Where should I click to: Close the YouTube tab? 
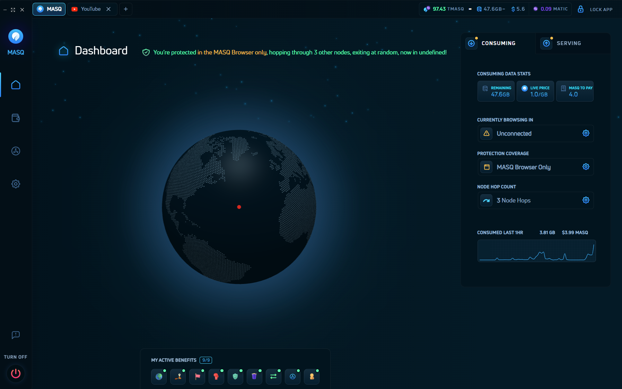pyautogui.click(x=108, y=9)
